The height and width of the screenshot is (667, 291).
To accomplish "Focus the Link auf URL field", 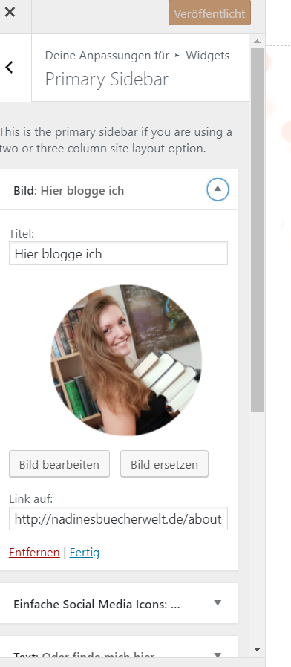I will (x=118, y=518).
